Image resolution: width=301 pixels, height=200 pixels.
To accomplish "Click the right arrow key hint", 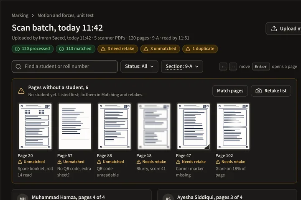I will click(233, 67).
